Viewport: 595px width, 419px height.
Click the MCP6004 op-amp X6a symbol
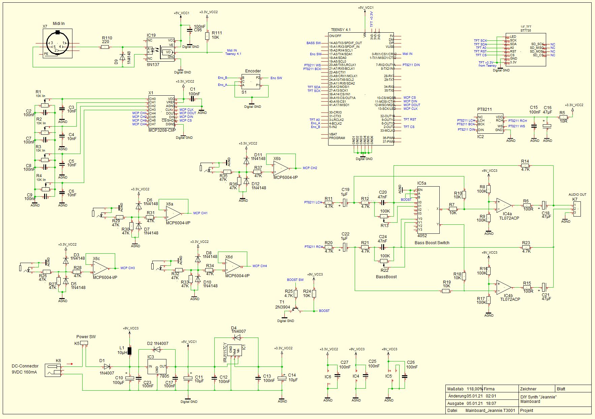pyautogui.click(x=173, y=213)
